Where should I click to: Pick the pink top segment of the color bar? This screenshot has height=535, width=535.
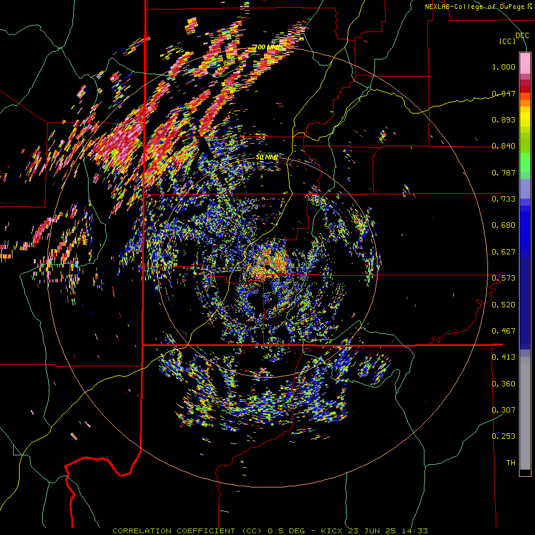tap(525, 63)
